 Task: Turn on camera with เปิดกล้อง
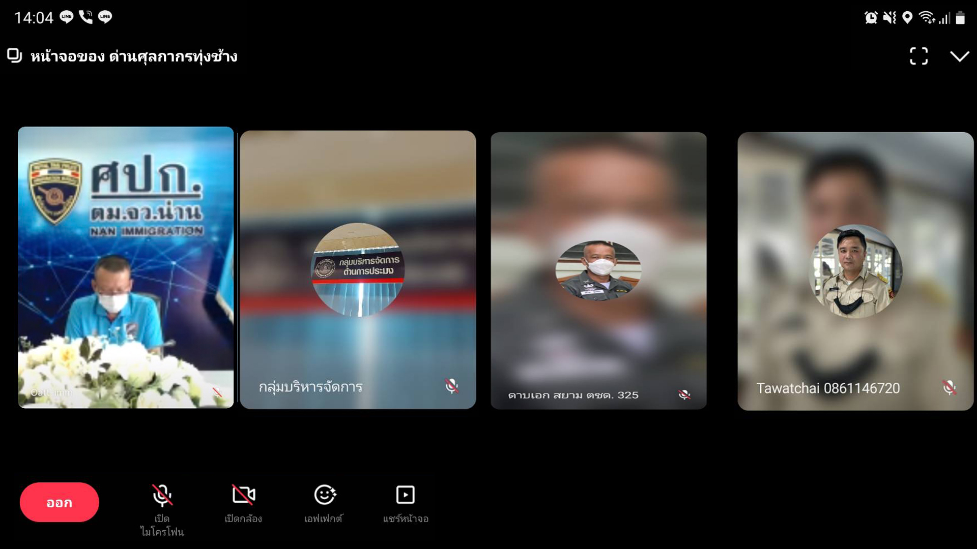point(243,496)
